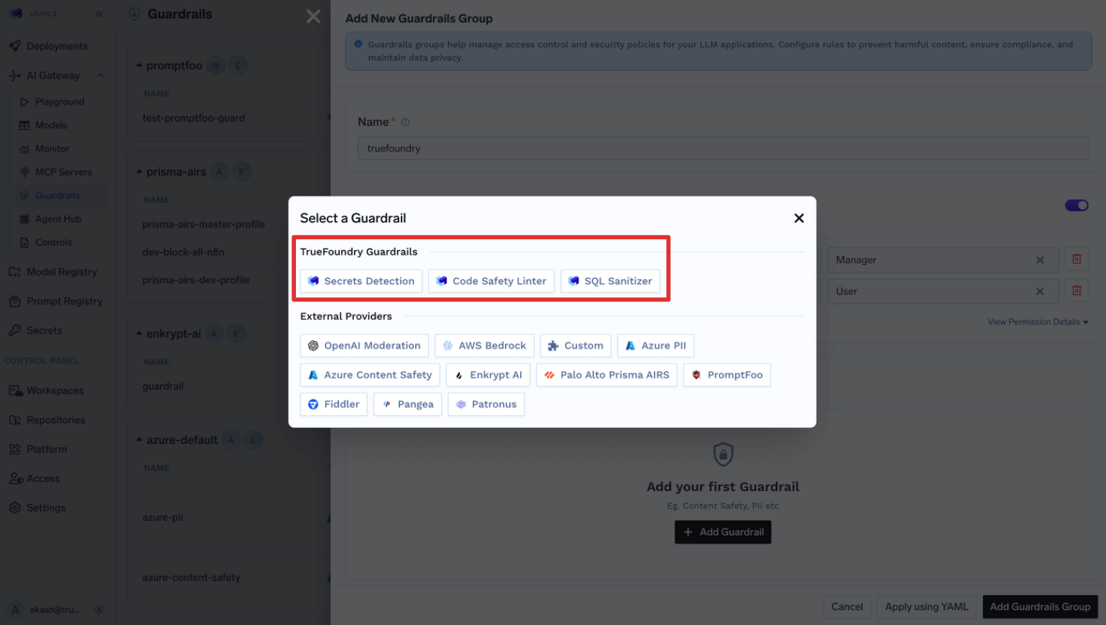The image size is (1106, 625).
Task: Open akash account avatar menu
Action: (15, 610)
